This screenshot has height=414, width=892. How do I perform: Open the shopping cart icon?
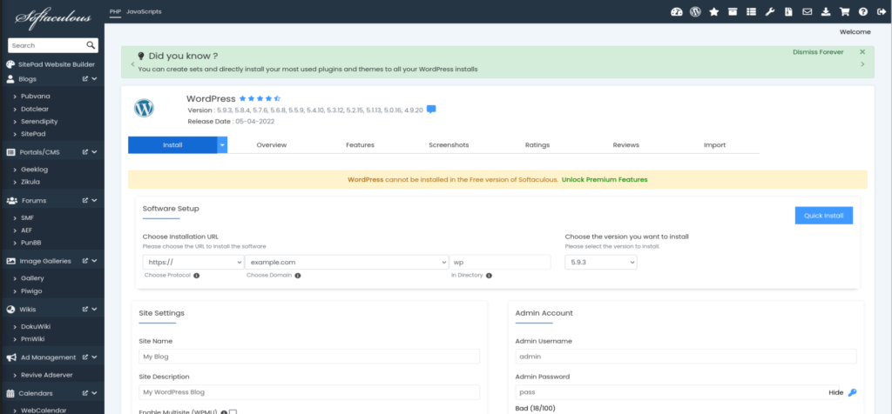(844, 12)
